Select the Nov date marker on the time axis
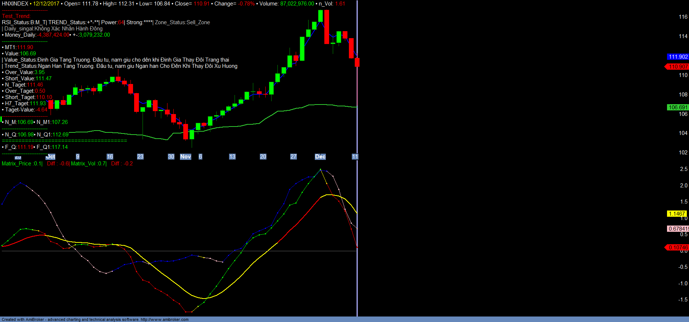Screen dimensions: 689x322 [x=185, y=157]
